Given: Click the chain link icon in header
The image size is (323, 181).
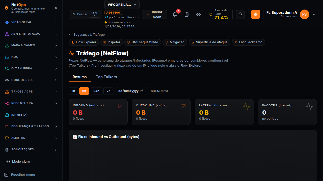Looking at the screenshot, I should (198, 14).
